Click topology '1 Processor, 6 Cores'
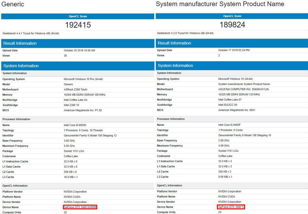The height and width of the screenshot is (214, 308). pos(230,130)
